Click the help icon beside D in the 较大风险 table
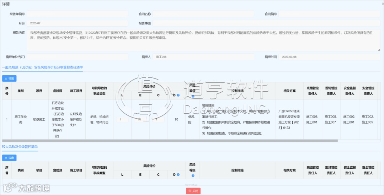The height and width of the screenshot is (195, 384). (x=178, y=175)
